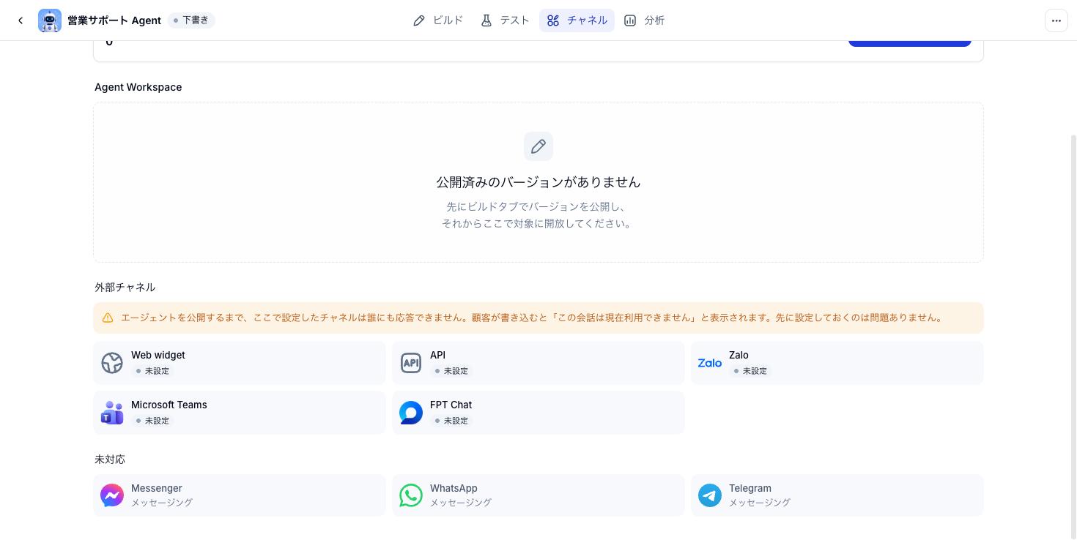Screen dimensions: 1077x540
Task: Click the 未設定 status under Web widget
Action: tap(152, 371)
